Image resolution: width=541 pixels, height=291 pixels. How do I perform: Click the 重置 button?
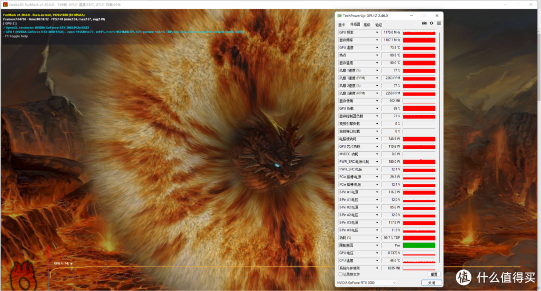(x=434, y=274)
